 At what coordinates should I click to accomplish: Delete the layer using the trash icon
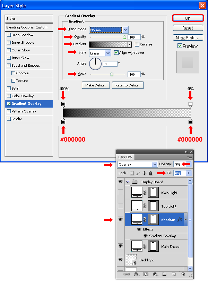coord(183,274)
